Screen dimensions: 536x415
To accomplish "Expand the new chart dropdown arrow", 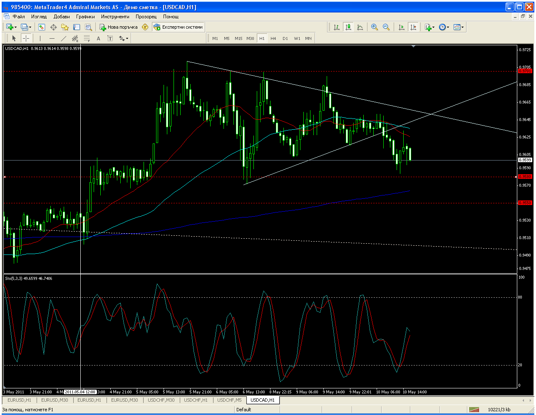I will 15,27.
